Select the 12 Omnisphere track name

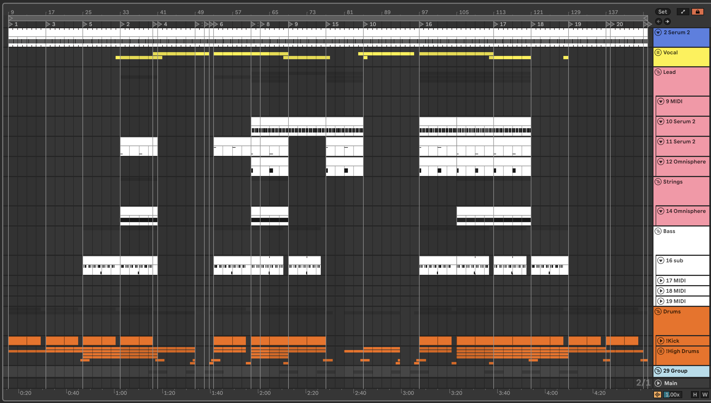(686, 162)
